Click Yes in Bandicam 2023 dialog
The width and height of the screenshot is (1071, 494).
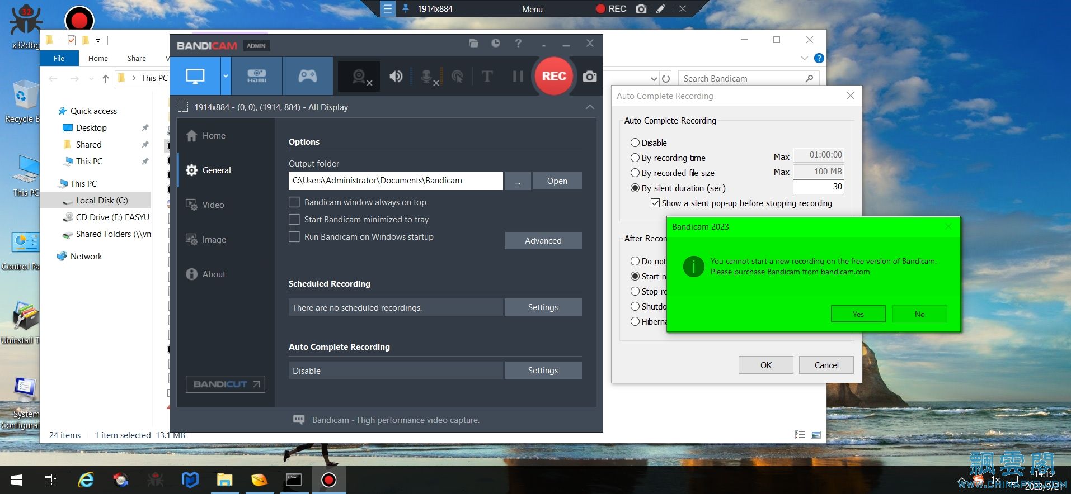[858, 314]
